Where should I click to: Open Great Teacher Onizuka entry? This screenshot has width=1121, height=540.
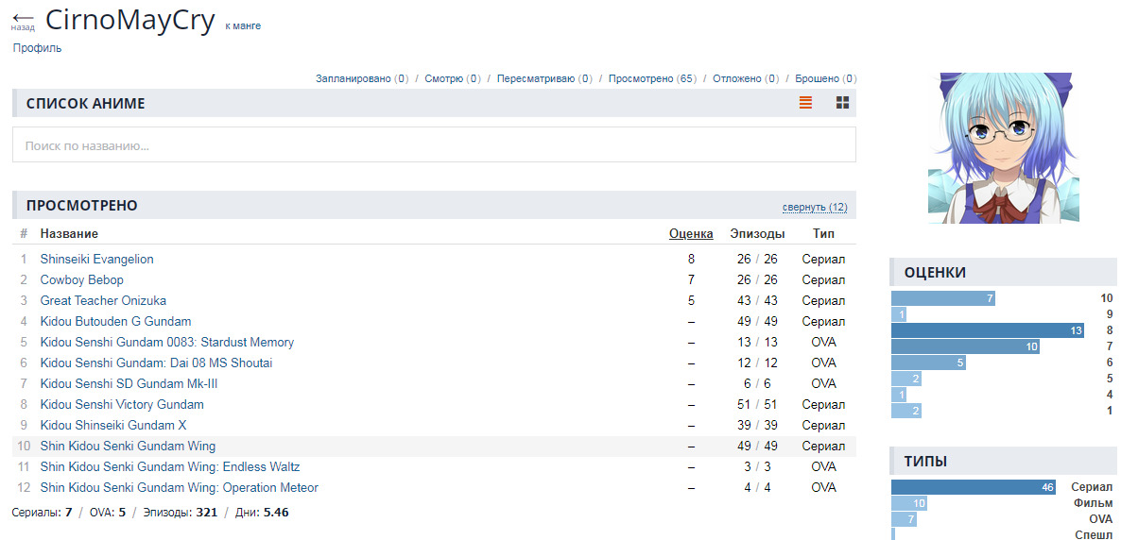103,300
